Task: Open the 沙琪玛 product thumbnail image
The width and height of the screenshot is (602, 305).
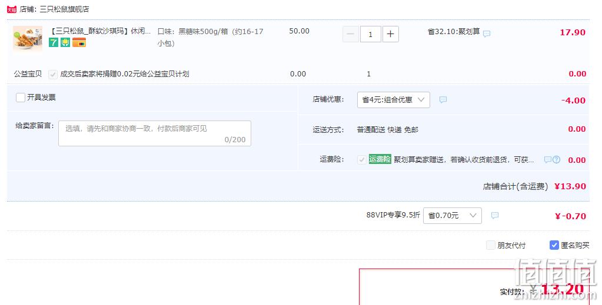Action: tap(28, 38)
